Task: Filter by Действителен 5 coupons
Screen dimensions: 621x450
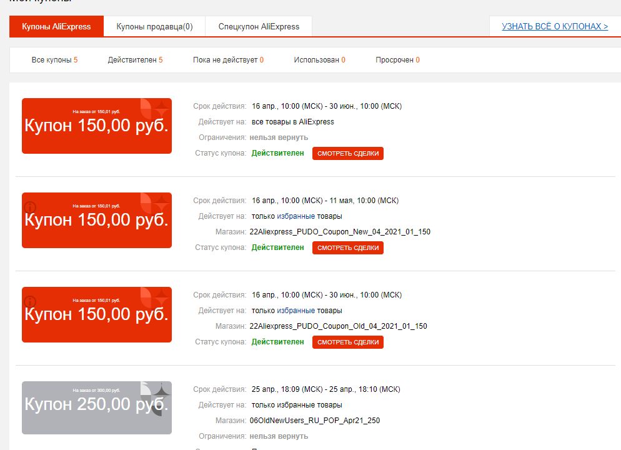Action: [135, 60]
